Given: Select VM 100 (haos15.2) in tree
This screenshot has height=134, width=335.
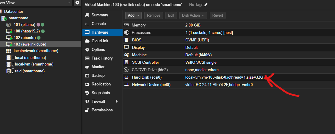Looking at the screenshot, I should point(25,31).
